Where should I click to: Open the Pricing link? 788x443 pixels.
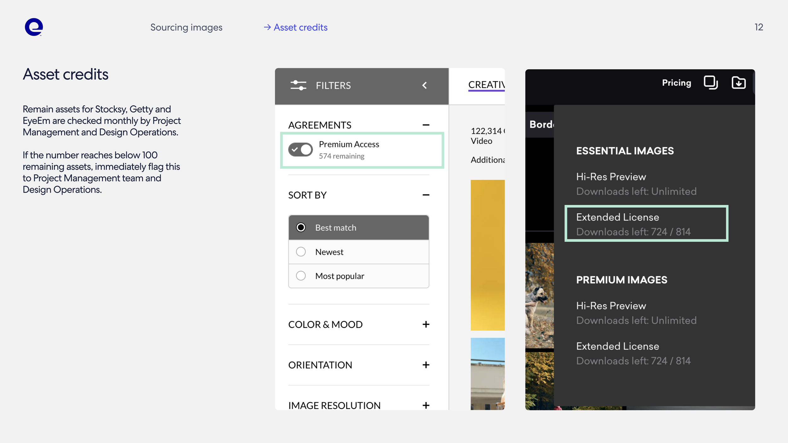tap(676, 83)
